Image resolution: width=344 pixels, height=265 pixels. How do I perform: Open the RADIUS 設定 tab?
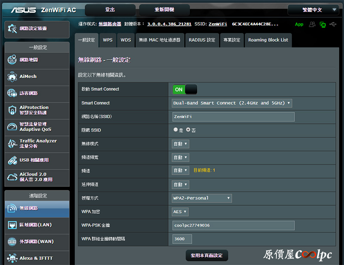point(202,40)
